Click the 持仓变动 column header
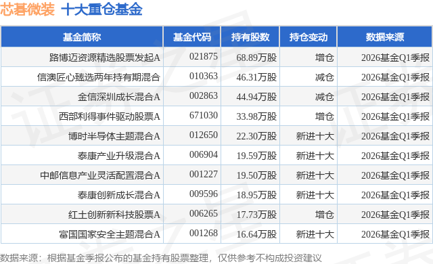 click(309, 37)
